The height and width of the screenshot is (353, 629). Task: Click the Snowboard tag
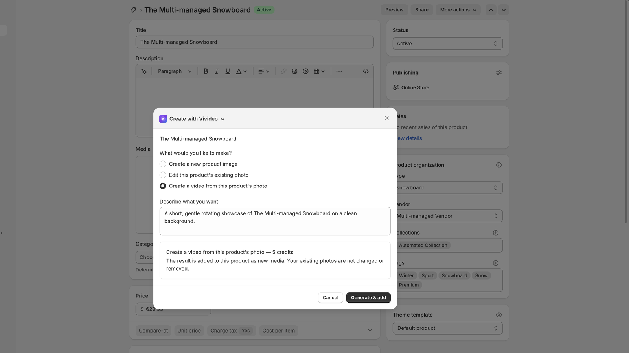pos(454,276)
